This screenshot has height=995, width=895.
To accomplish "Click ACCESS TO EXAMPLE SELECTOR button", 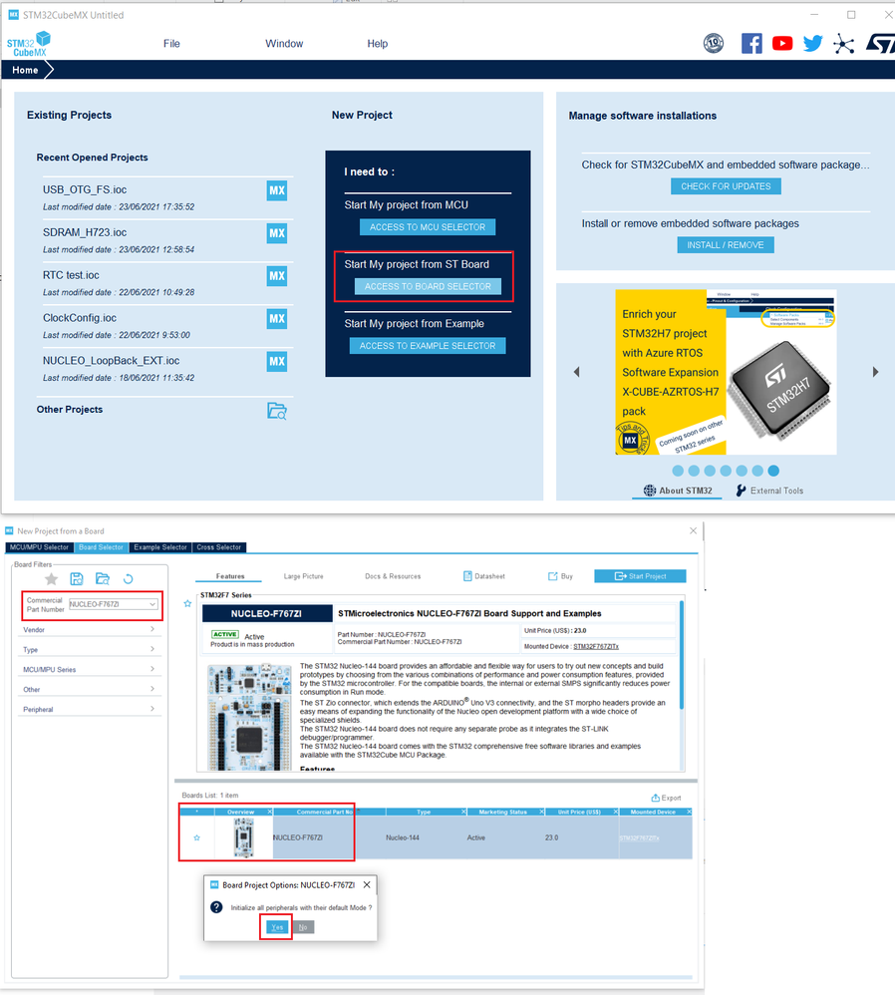I will click(428, 346).
